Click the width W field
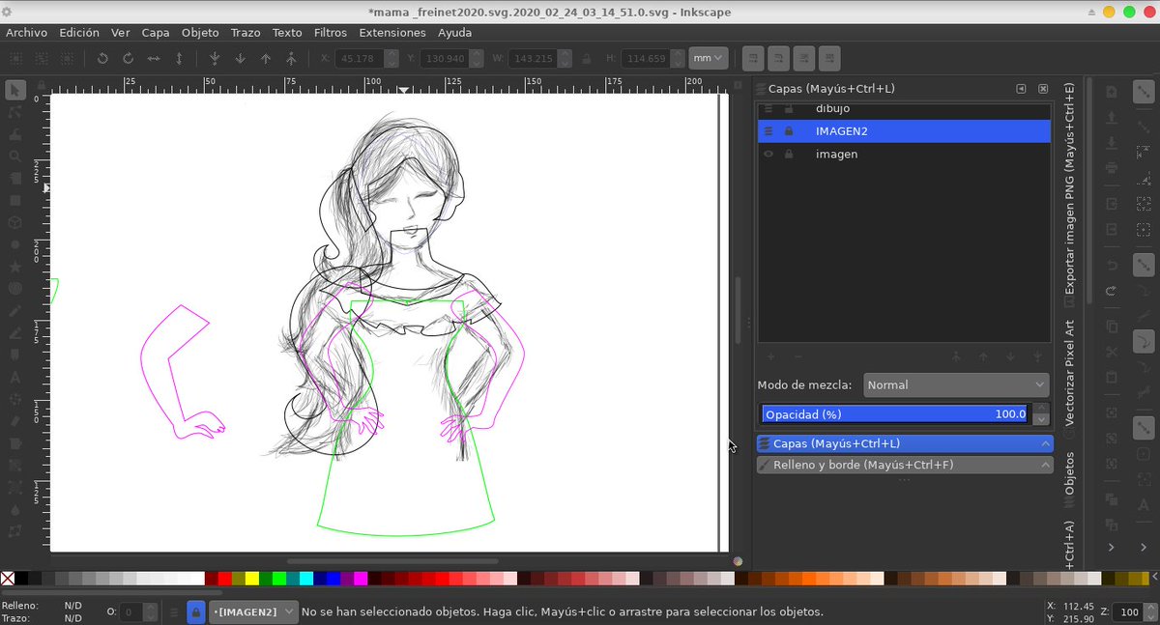 click(x=532, y=58)
